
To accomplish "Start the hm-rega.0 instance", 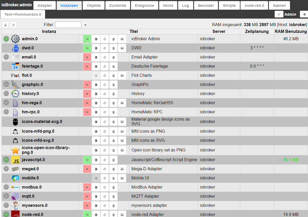I will pyautogui.click(x=87, y=103).
